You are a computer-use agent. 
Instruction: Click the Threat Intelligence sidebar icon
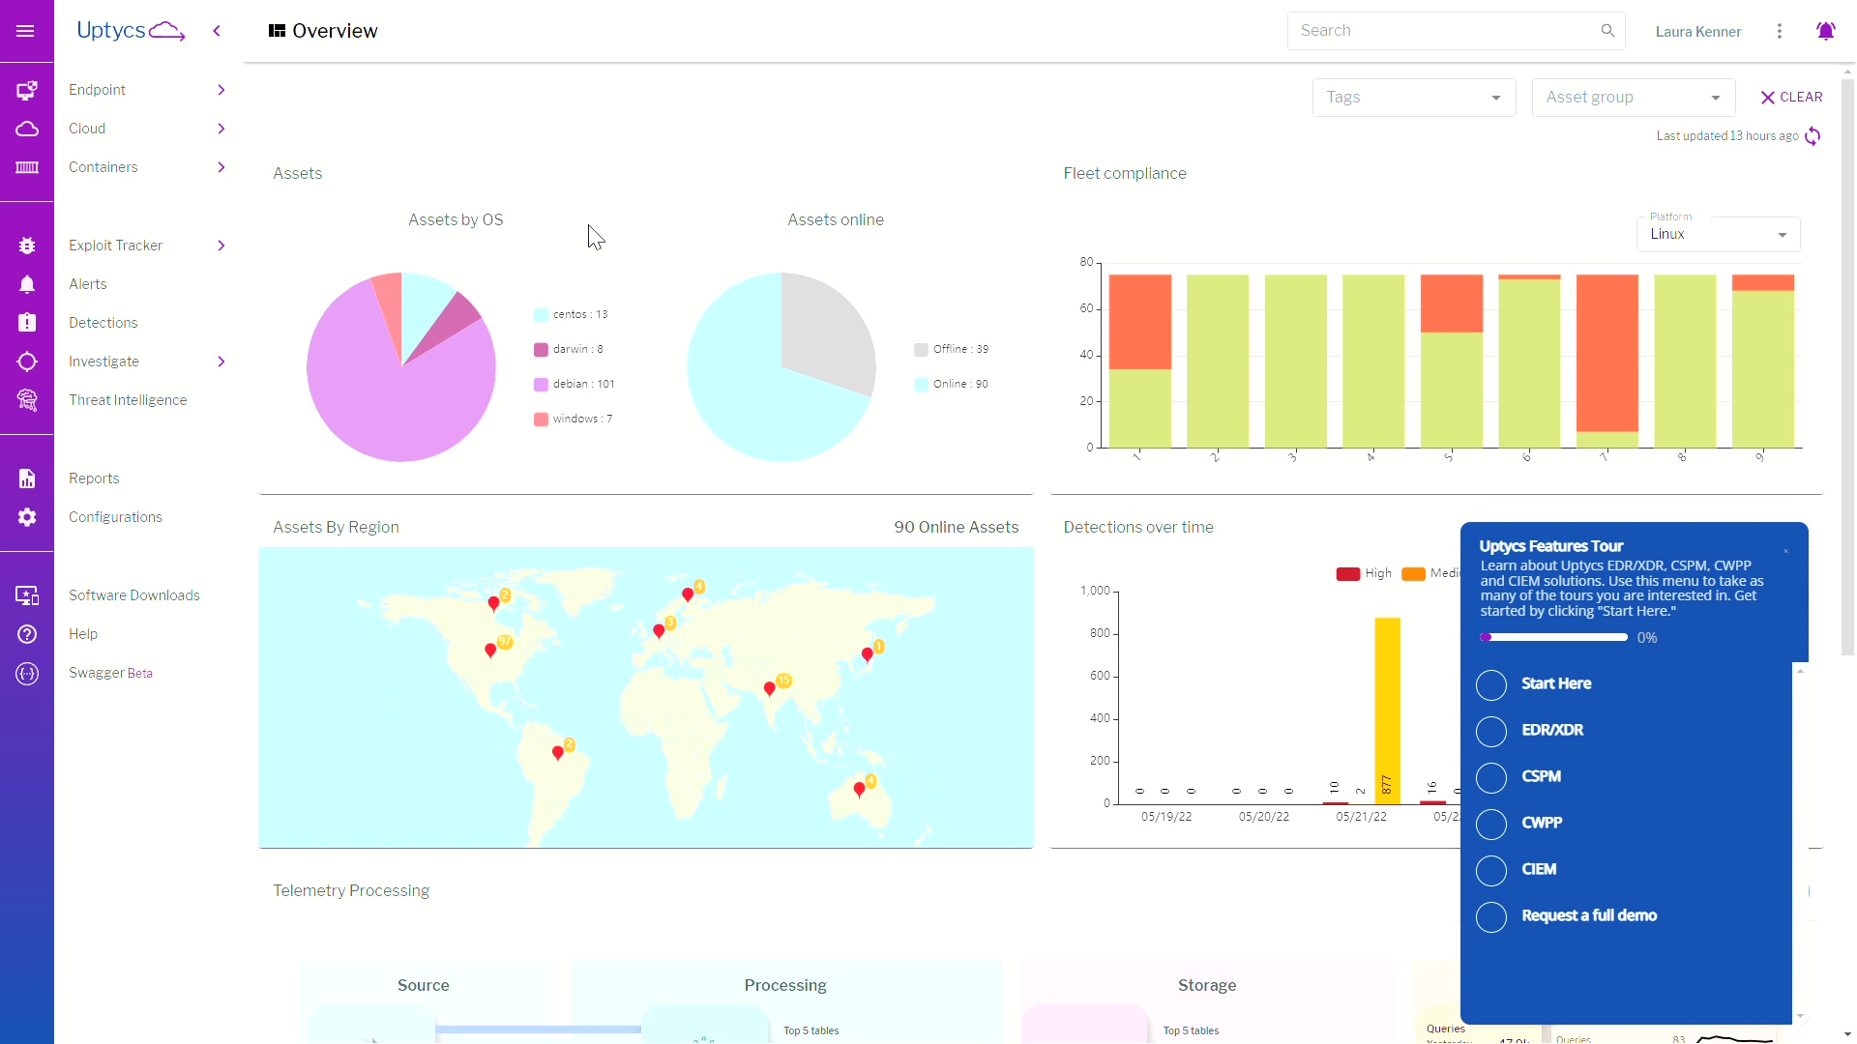(x=27, y=400)
